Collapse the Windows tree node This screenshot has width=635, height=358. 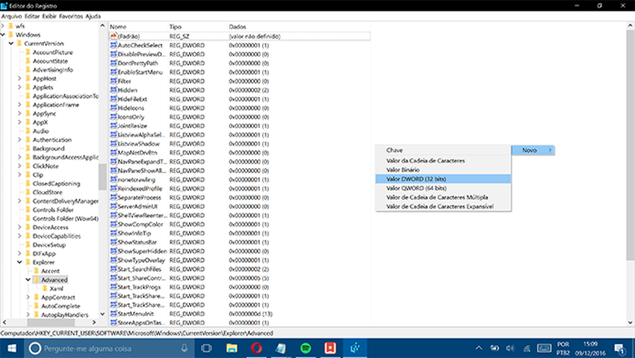click(x=3, y=34)
